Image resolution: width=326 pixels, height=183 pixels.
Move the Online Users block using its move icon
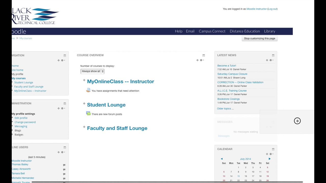tap(59, 152)
